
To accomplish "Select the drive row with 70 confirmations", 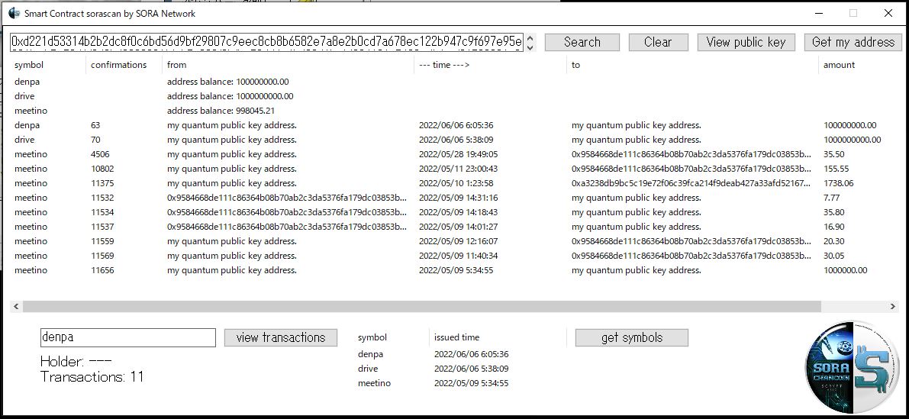I will (x=455, y=140).
